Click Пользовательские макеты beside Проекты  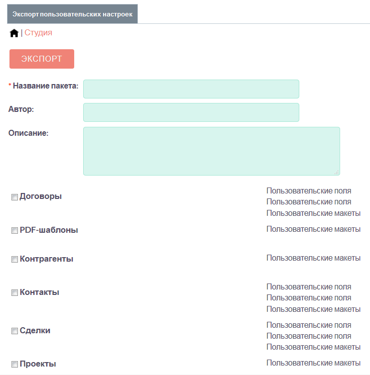(x=314, y=363)
